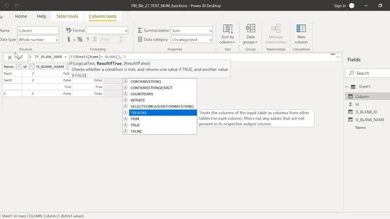The width and height of the screenshot is (390, 219).
Task: Create a New column
Action: point(301,34)
